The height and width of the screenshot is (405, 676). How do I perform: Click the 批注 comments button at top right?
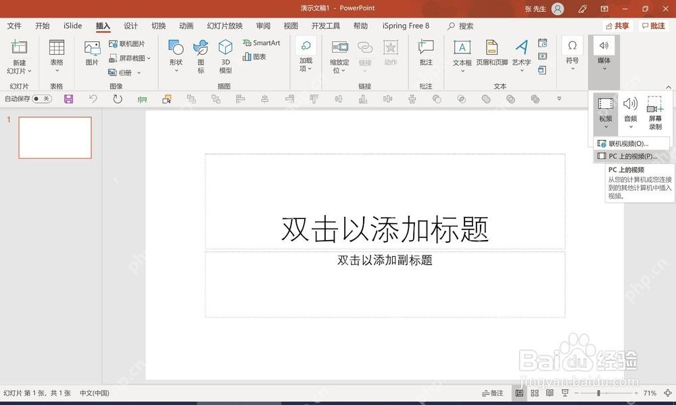pos(653,26)
